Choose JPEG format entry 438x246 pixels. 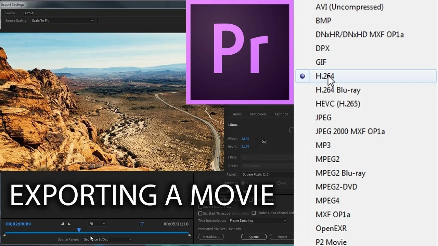pyautogui.click(x=323, y=118)
